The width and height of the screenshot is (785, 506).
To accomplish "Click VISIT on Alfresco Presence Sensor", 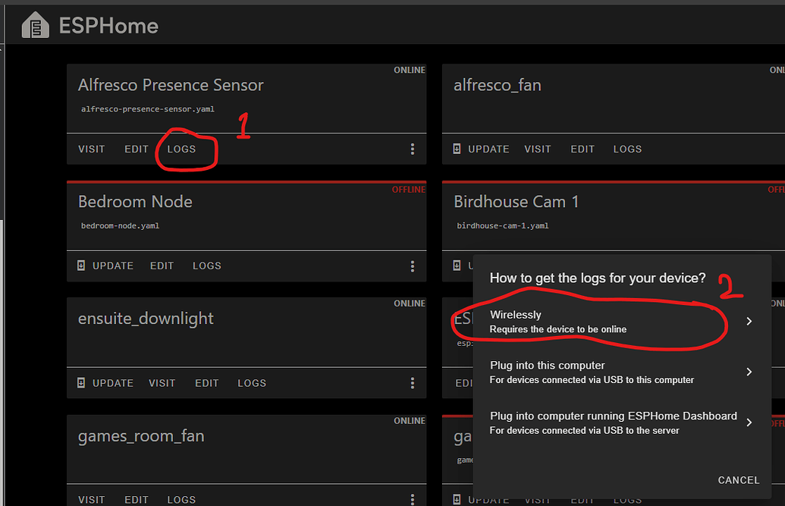I will click(x=91, y=149).
